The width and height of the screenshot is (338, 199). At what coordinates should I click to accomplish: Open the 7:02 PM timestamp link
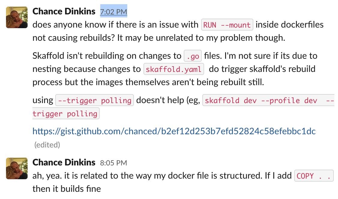click(113, 11)
